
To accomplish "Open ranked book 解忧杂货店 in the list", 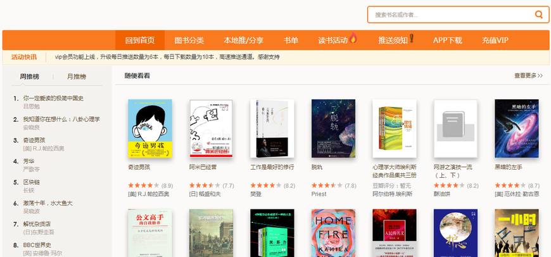I will pyautogui.click(x=37, y=223).
